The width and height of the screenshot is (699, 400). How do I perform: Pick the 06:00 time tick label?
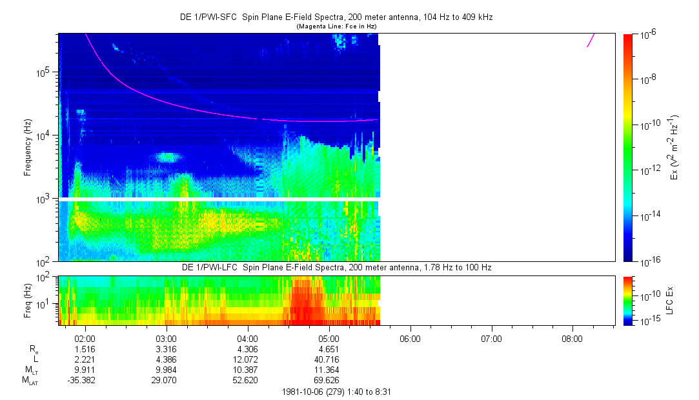click(410, 338)
